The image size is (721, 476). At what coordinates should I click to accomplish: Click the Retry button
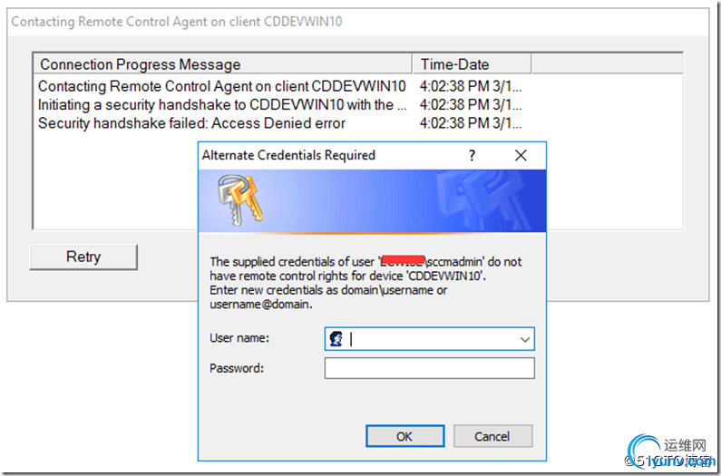[x=83, y=257]
